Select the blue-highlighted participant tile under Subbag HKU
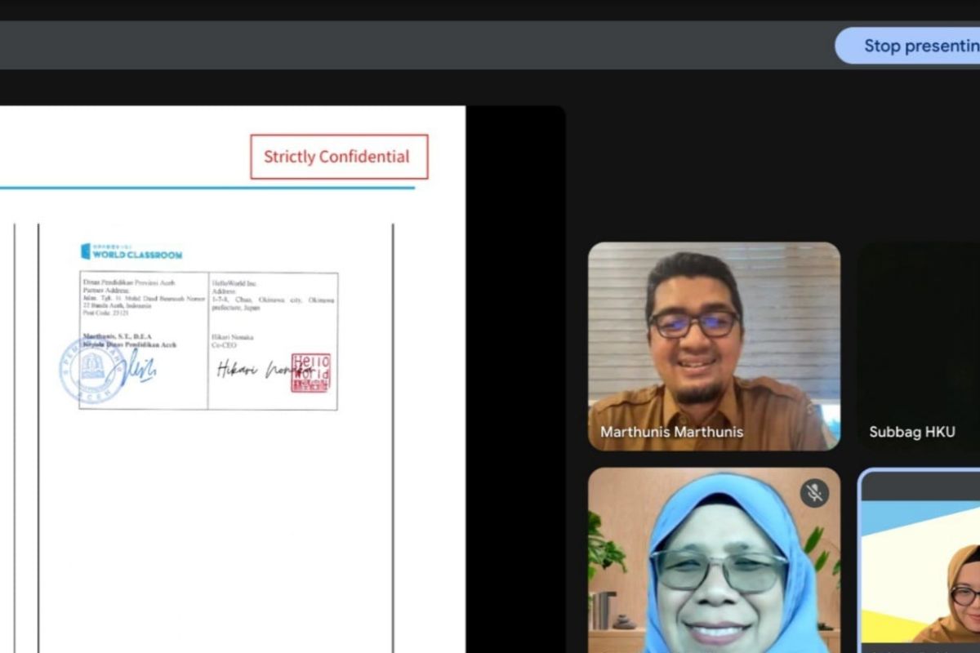 920,563
